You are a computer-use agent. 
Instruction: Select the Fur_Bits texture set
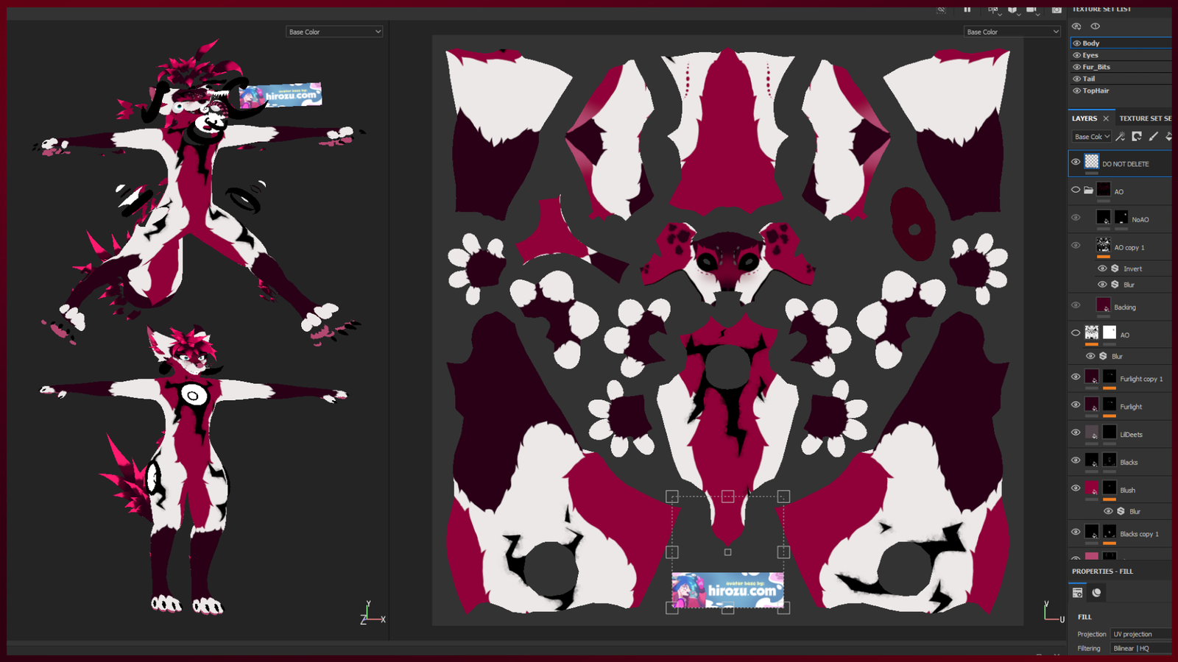click(x=1096, y=67)
